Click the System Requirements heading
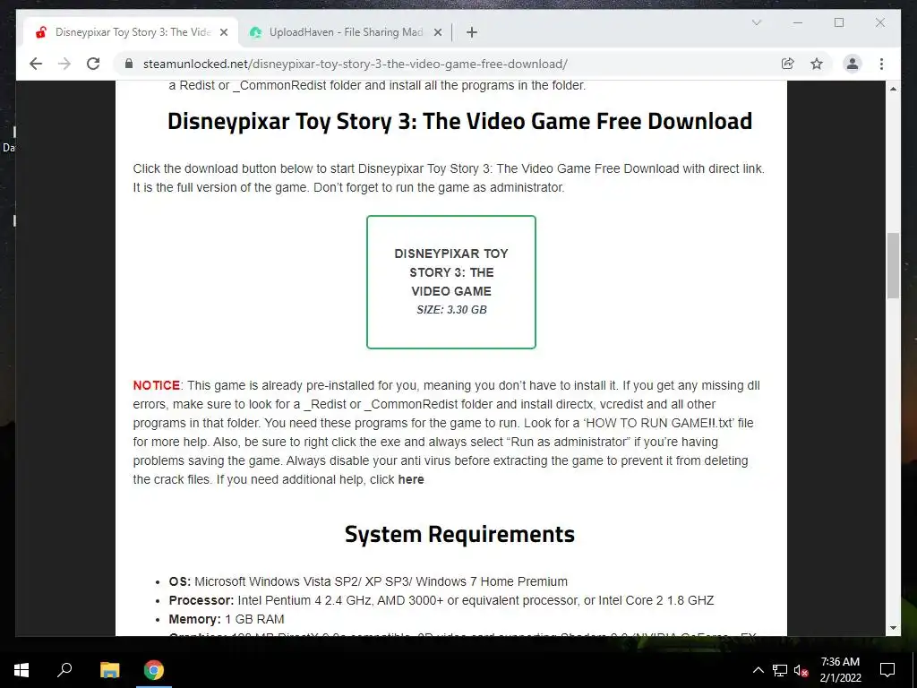This screenshot has width=917, height=688. [459, 534]
